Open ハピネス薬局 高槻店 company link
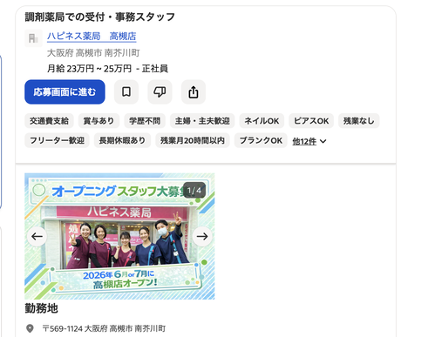435x337 pixels. tap(92, 37)
